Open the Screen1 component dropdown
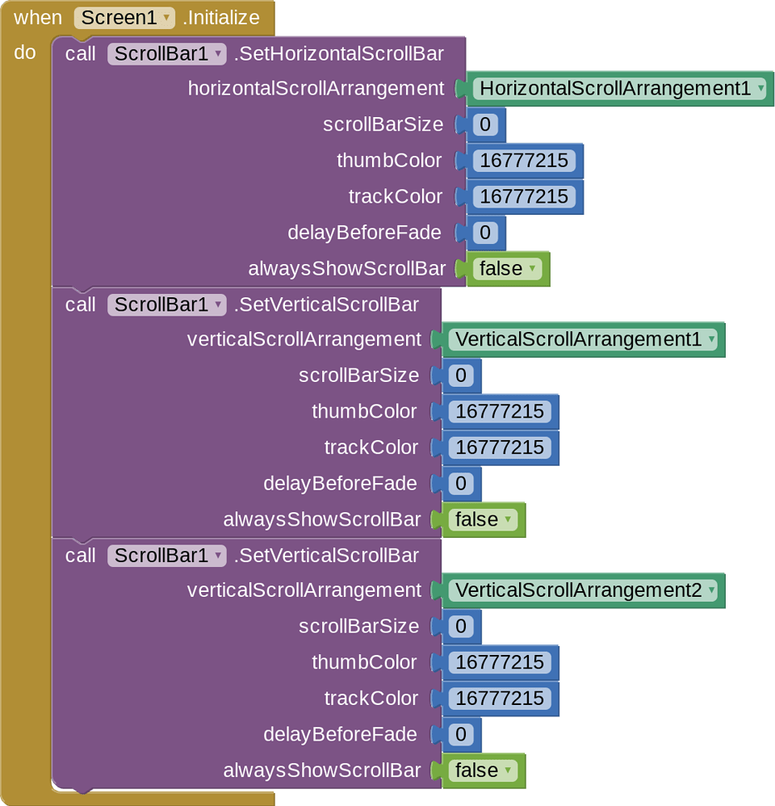 pos(166,18)
